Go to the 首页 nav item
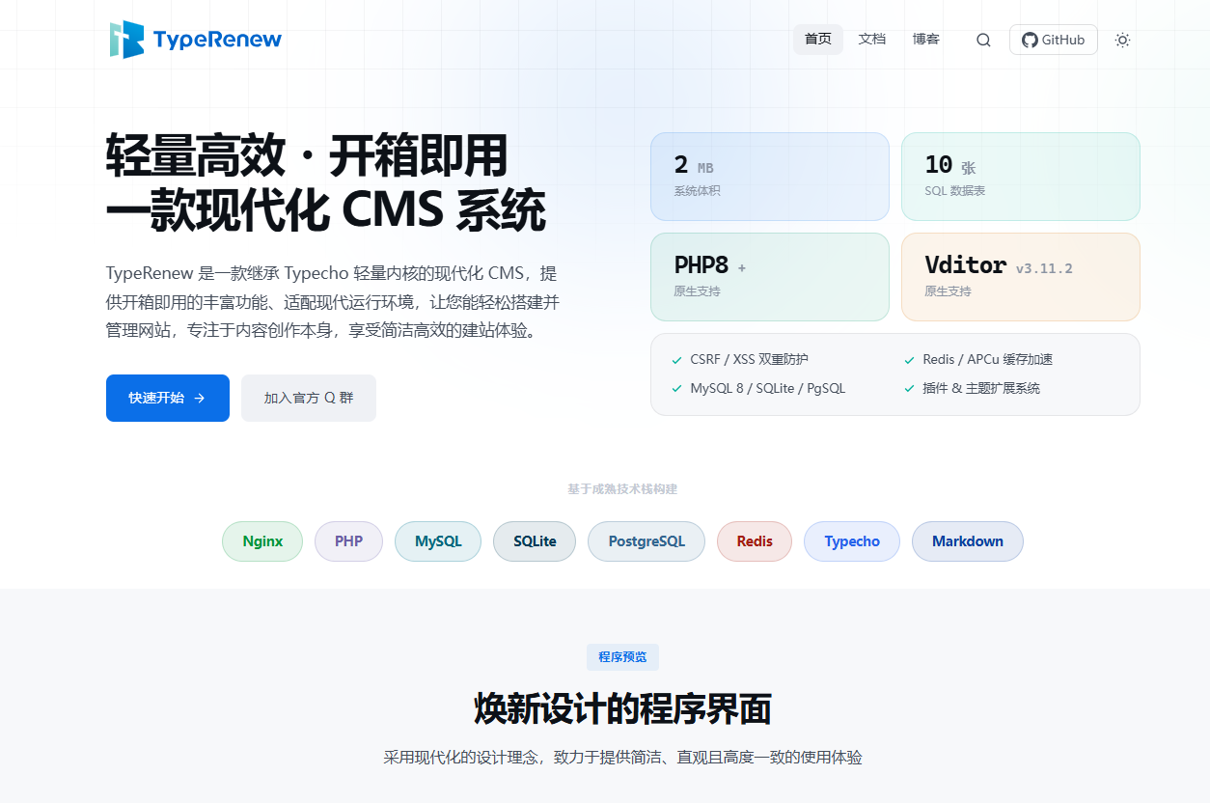This screenshot has width=1210, height=803. (818, 40)
